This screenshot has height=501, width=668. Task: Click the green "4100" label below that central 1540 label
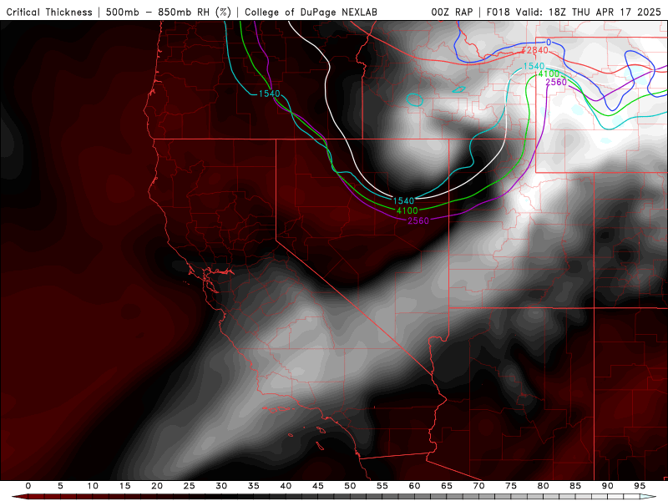pyautogui.click(x=407, y=210)
